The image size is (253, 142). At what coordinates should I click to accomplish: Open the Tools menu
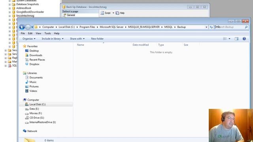coord(47,33)
